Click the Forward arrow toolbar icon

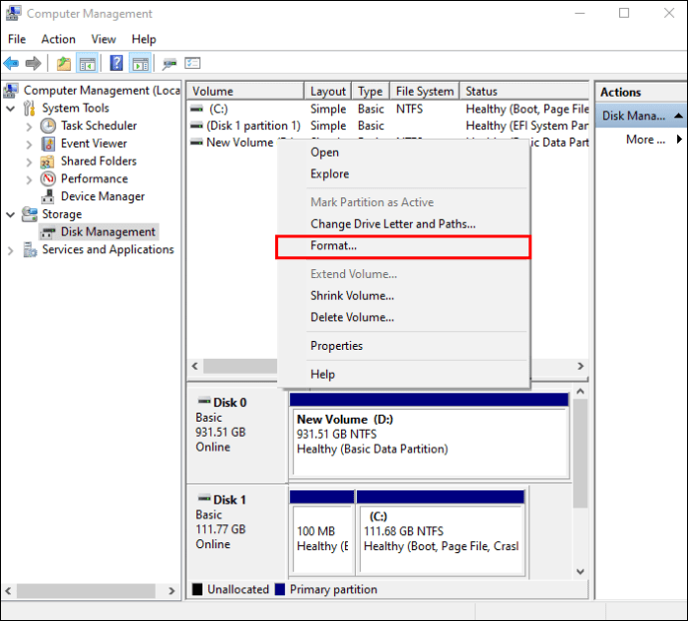pyautogui.click(x=33, y=64)
